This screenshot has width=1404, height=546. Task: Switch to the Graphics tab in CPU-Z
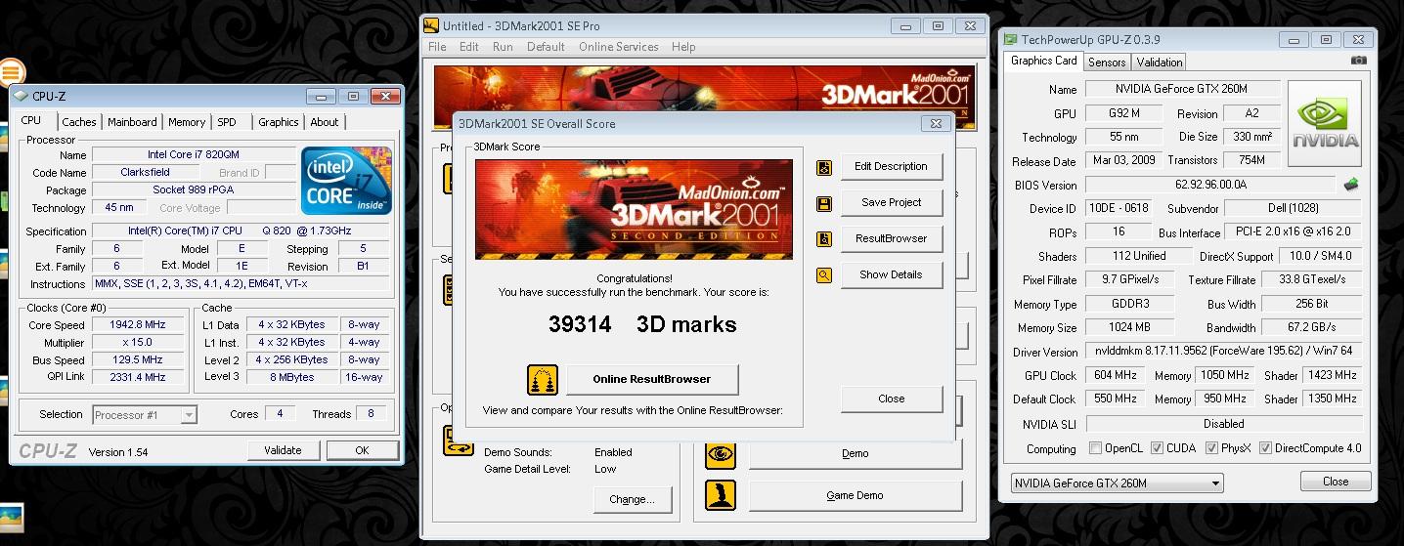pos(279,122)
